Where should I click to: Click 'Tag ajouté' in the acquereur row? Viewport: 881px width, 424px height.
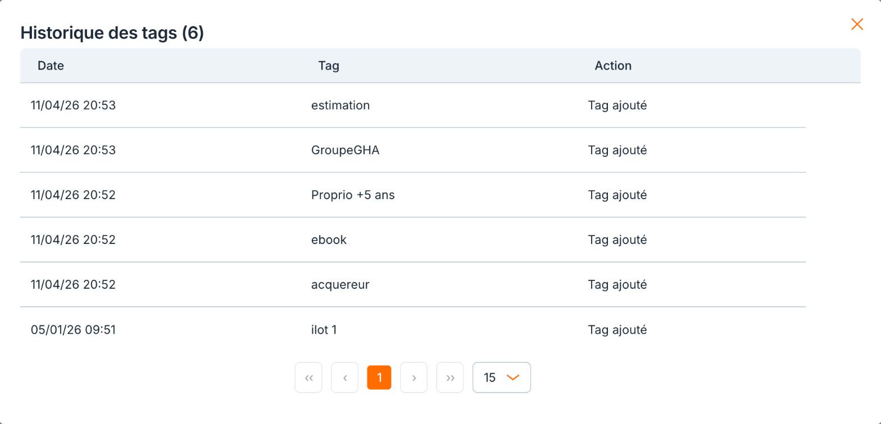click(x=617, y=285)
